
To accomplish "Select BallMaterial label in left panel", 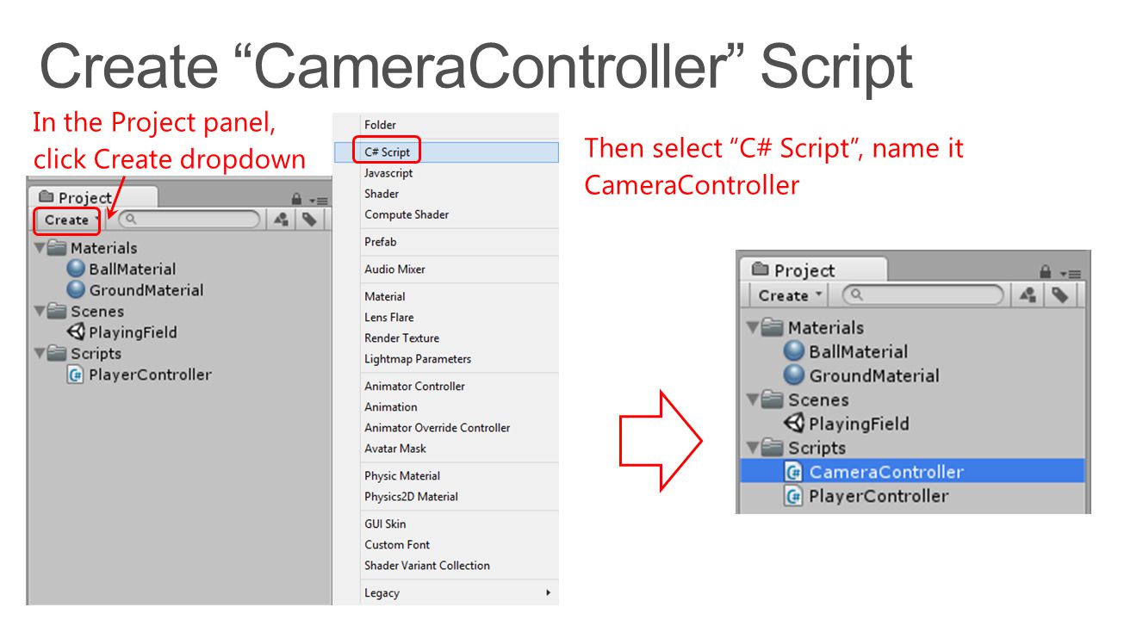I will (133, 269).
